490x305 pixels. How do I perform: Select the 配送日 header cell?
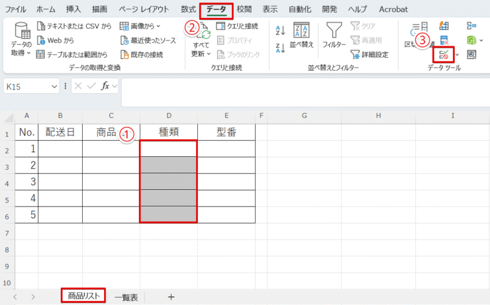60,132
